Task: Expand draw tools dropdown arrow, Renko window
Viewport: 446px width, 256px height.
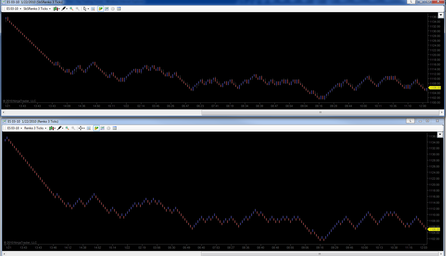Action: point(63,128)
